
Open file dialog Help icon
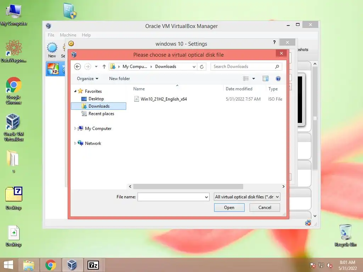[278, 79]
